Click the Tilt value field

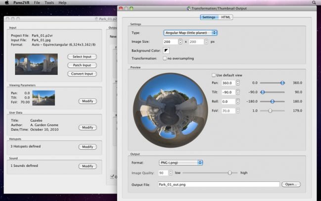click(229, 92)
